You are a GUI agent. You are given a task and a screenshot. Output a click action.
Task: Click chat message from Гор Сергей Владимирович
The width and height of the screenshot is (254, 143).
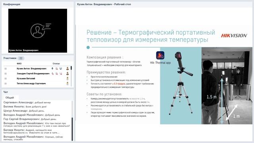point(30,119)
